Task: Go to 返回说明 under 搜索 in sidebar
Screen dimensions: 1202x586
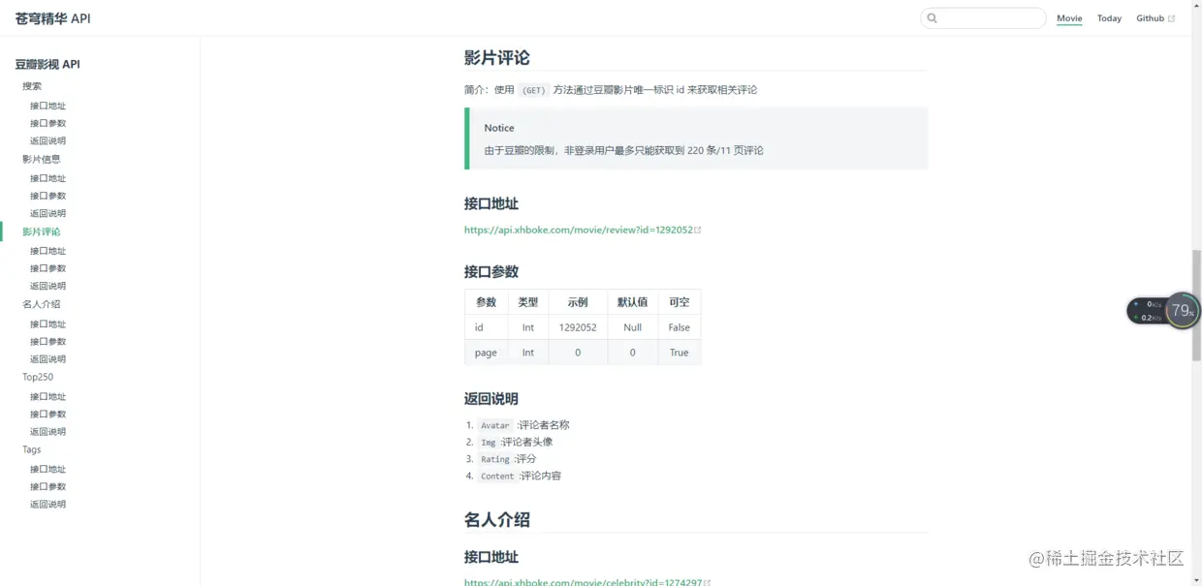Action: (x=47, y=140)
